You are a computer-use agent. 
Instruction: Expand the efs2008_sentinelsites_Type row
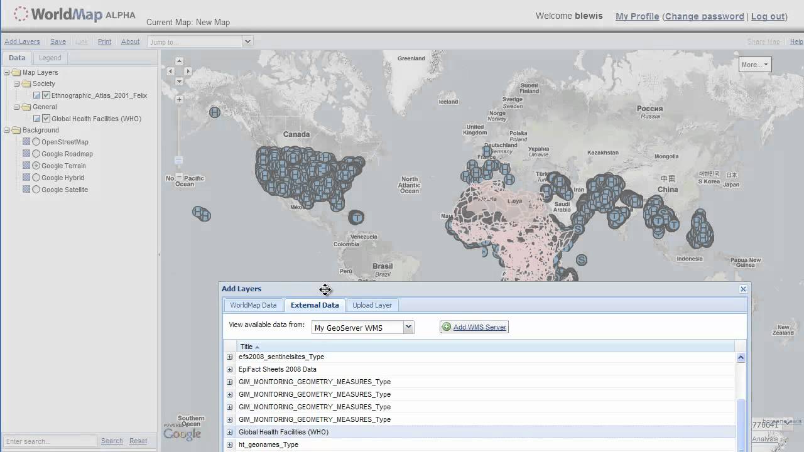pos(229,357)
